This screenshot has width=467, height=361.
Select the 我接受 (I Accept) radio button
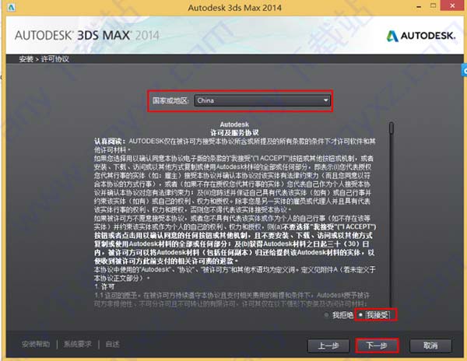(x=360, y=314)
